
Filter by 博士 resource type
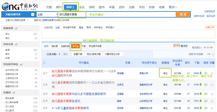8,38
